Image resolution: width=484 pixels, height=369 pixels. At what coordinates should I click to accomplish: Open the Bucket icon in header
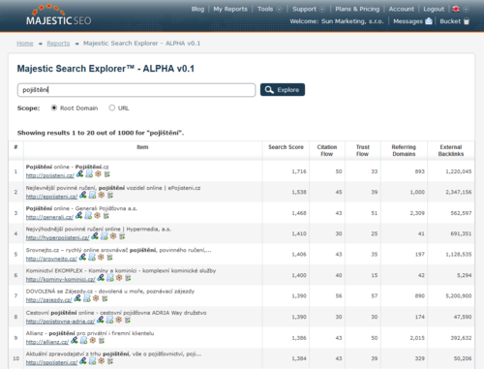467,21
